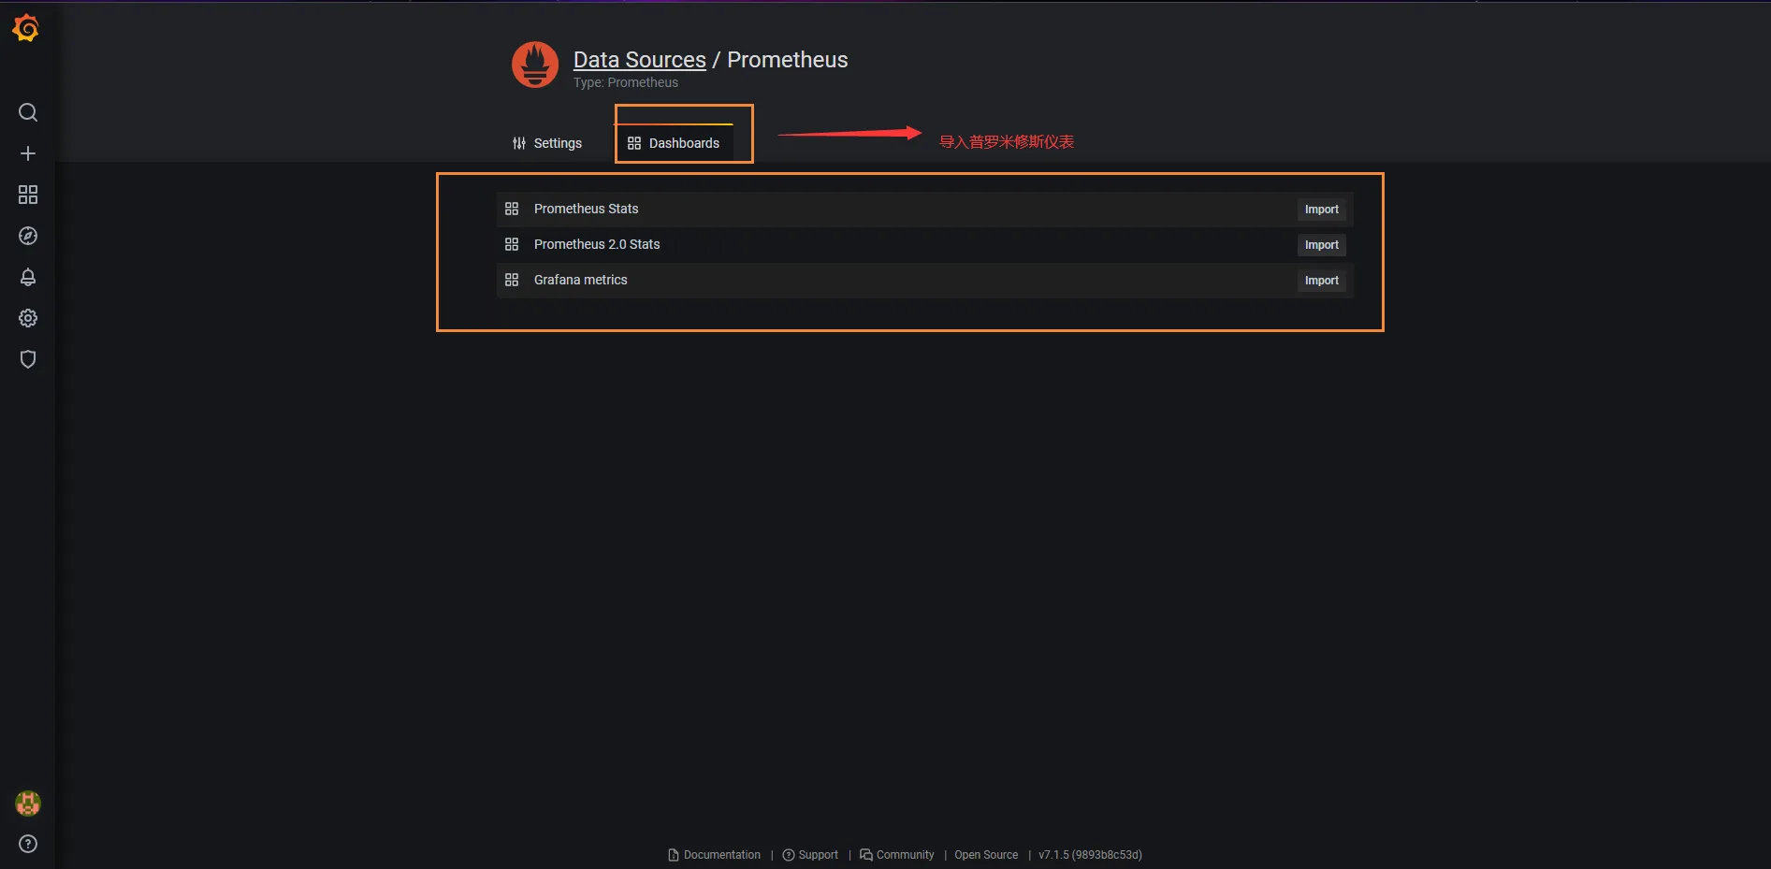Open the Dashboards grid sidebar icon

[28, 195]
